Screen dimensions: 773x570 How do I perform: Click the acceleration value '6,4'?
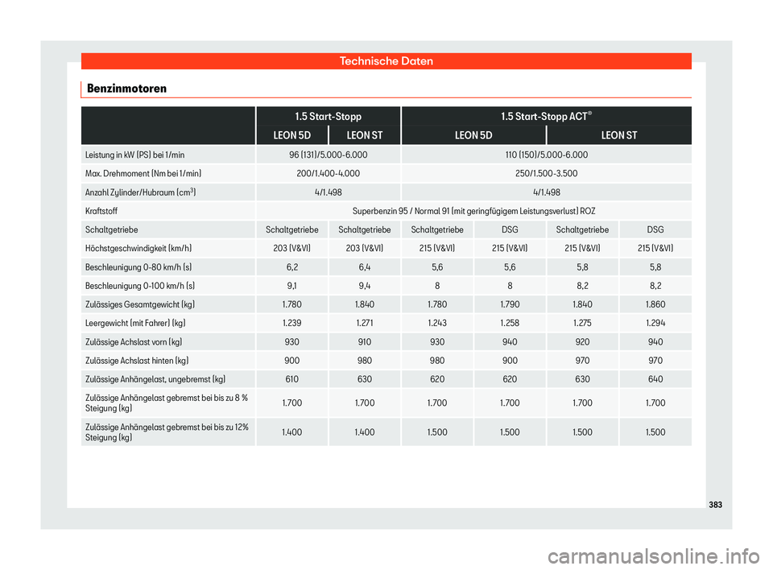pos(365,267)
